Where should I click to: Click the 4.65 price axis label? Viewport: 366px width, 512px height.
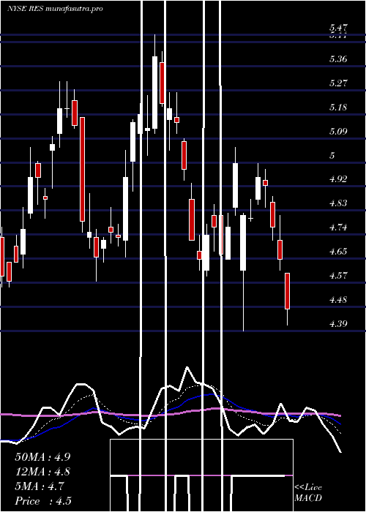point(338,252)
